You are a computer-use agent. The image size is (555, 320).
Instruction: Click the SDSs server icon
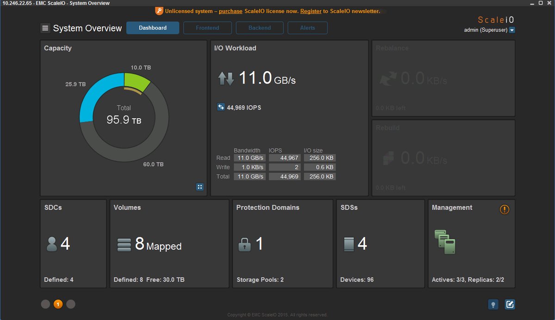349,244
